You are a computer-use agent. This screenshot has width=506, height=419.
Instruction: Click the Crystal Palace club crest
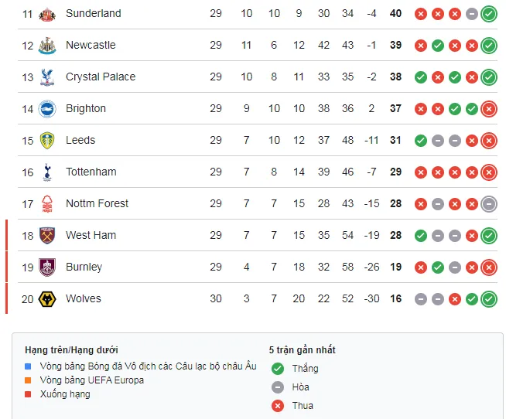click(48, 77)
